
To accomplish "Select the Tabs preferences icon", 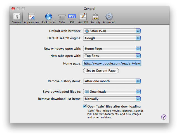I will (62, 18).
